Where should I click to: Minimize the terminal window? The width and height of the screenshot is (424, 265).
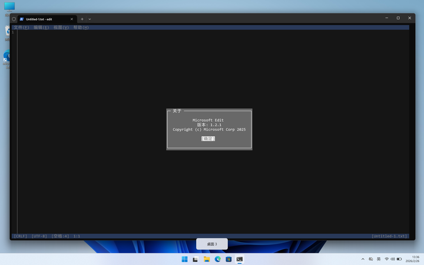point(387,18)
